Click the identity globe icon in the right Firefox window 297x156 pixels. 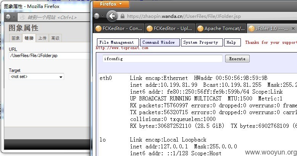[x=97, y=16]
